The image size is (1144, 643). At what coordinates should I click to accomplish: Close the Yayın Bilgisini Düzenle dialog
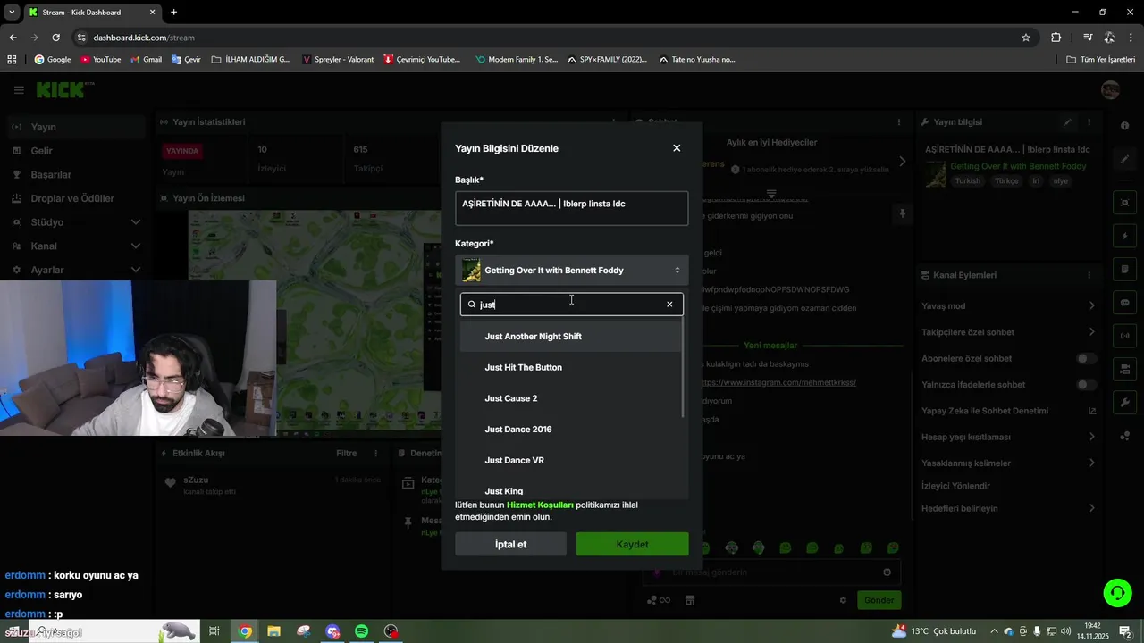point(677,148)
